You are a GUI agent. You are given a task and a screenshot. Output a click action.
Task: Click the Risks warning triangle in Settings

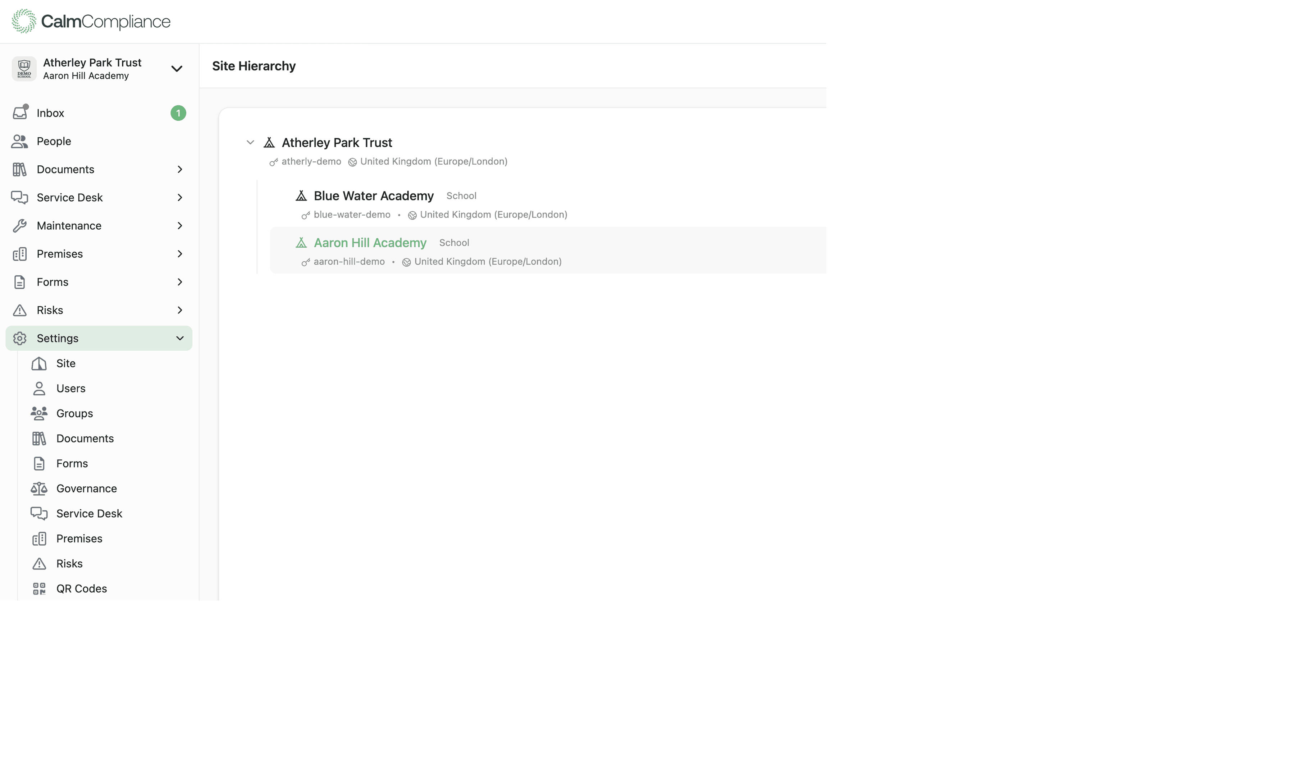[x=39, y=564]
